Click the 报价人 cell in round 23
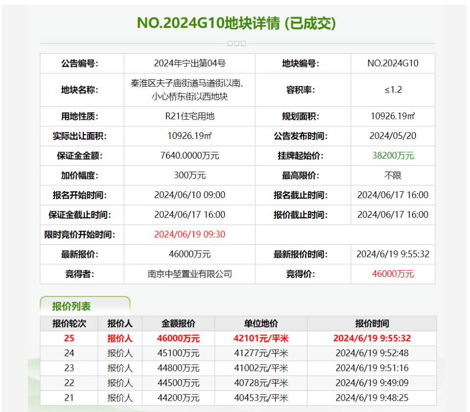This screenshot has width=470, height=412. point(120,368)
